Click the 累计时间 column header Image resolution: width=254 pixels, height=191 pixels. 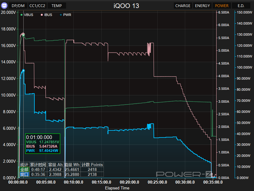coord(38,165)
